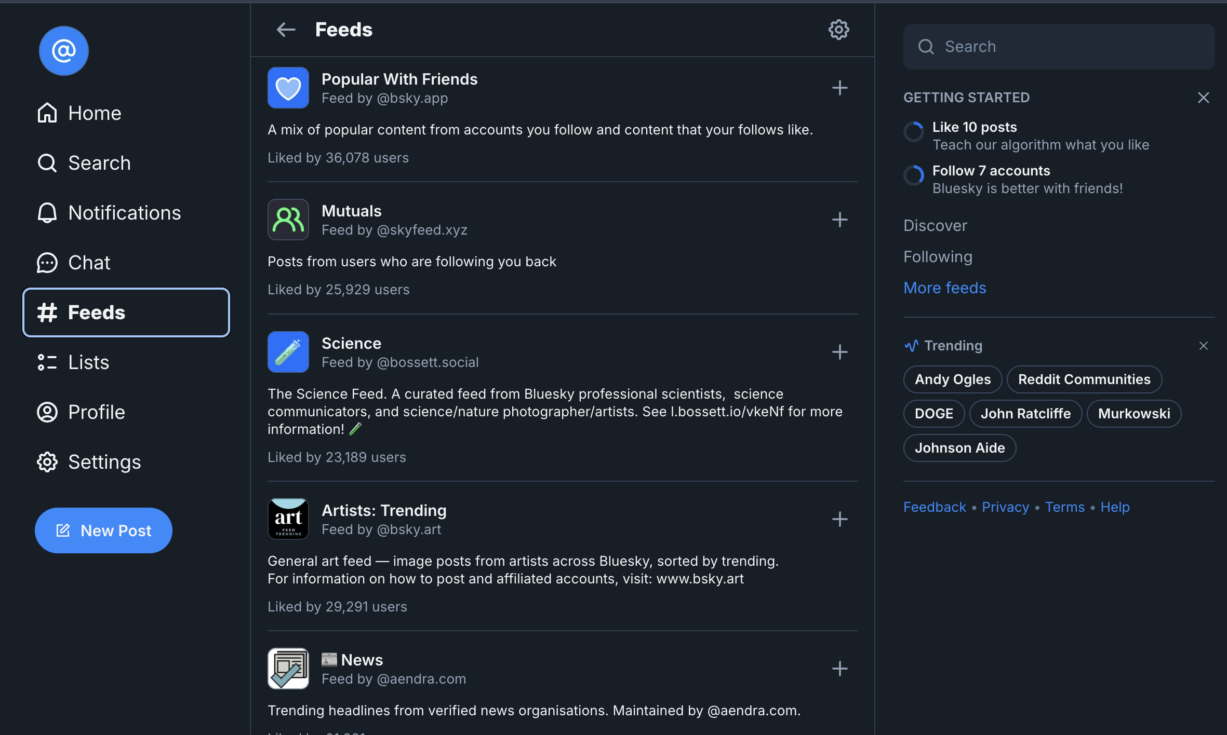Viewport: 1227px width, 735px height.
Task: Select the Discover feeds tab
Action: click(x=935, y=225)
